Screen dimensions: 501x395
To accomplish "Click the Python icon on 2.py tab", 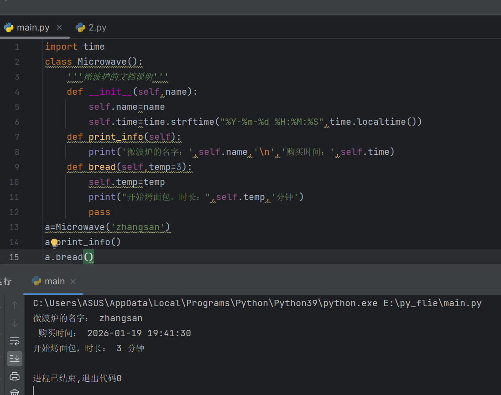I will pos(80,28).
